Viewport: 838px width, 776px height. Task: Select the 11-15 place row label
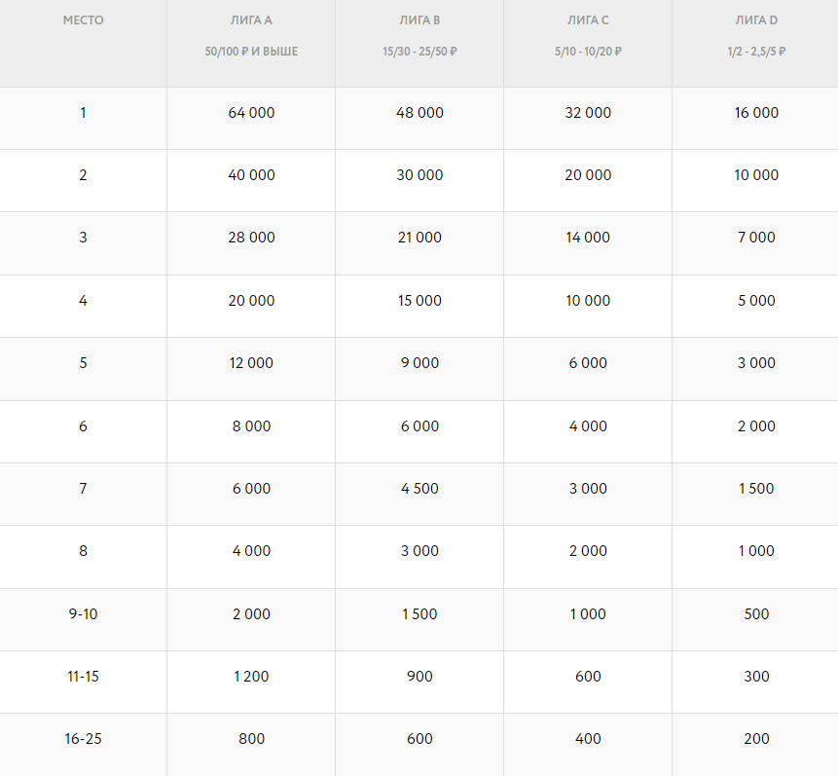pyautogui.click(x=83, y=677)
